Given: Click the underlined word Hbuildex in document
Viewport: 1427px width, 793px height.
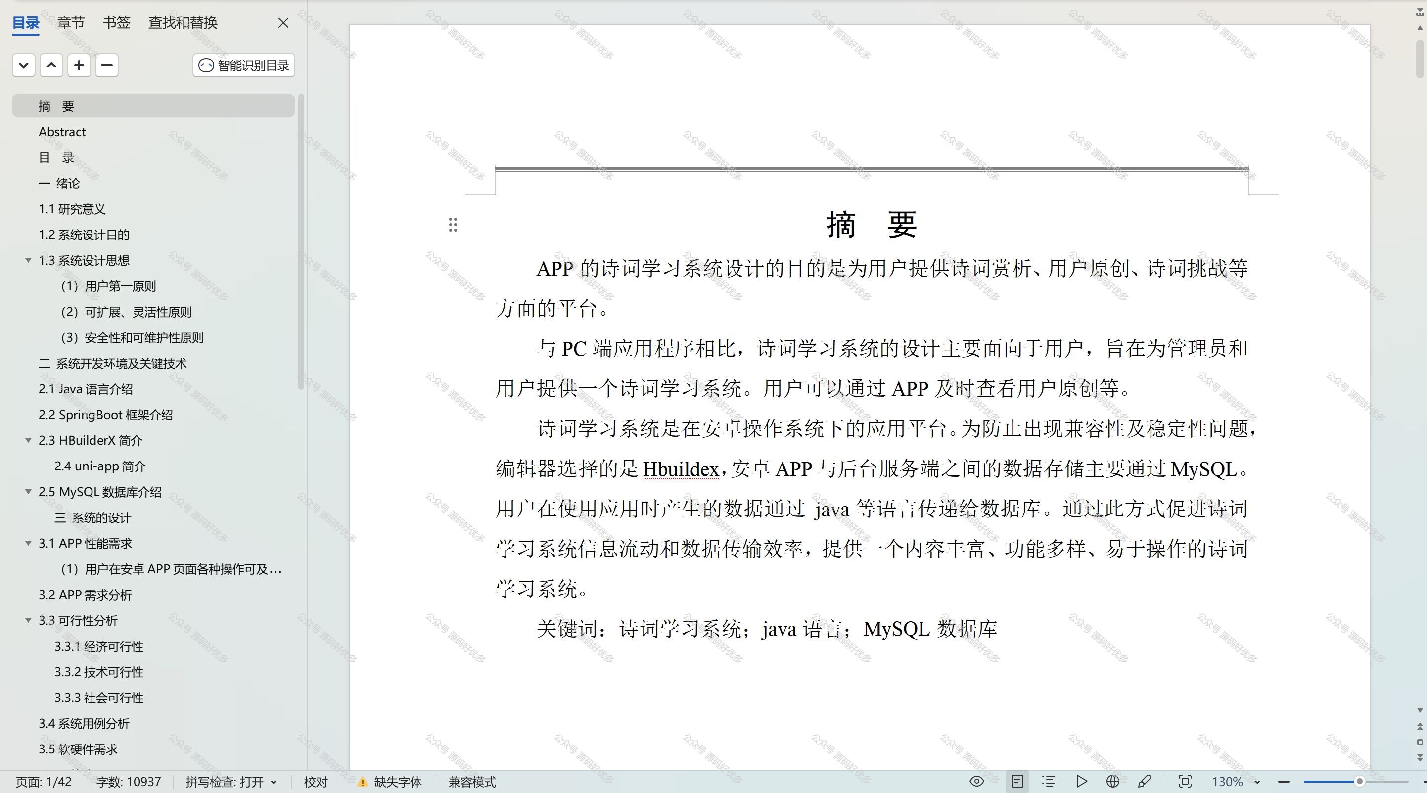Looking at the screenshot, I should point(681,469).
